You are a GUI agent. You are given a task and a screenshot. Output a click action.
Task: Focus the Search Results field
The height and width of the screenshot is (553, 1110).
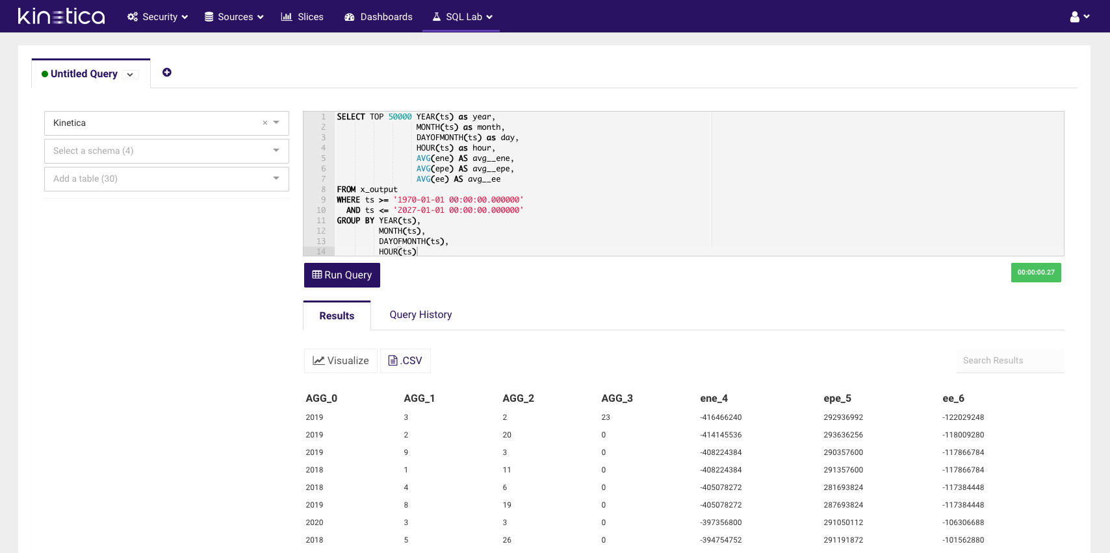point(1010,361)
